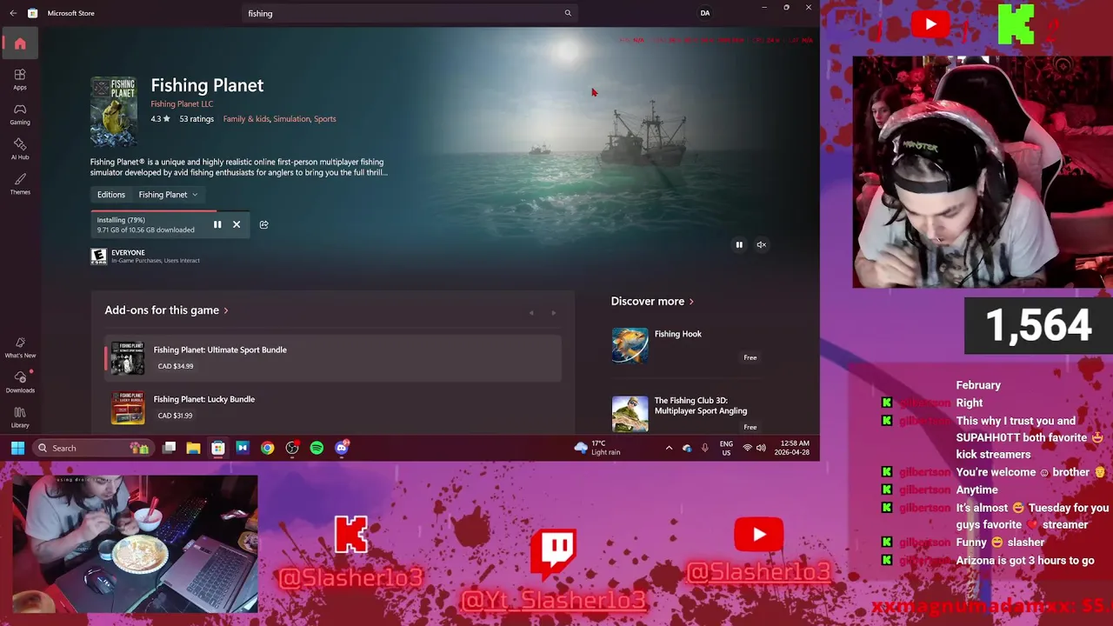This screenshot has width=1113, height=626.
Task: Click the CAD $31.99 price
Action: point(175,416)
